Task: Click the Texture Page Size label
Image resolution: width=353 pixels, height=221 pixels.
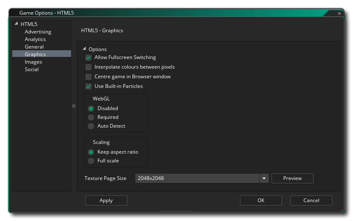Action: (x=105, y=178)
